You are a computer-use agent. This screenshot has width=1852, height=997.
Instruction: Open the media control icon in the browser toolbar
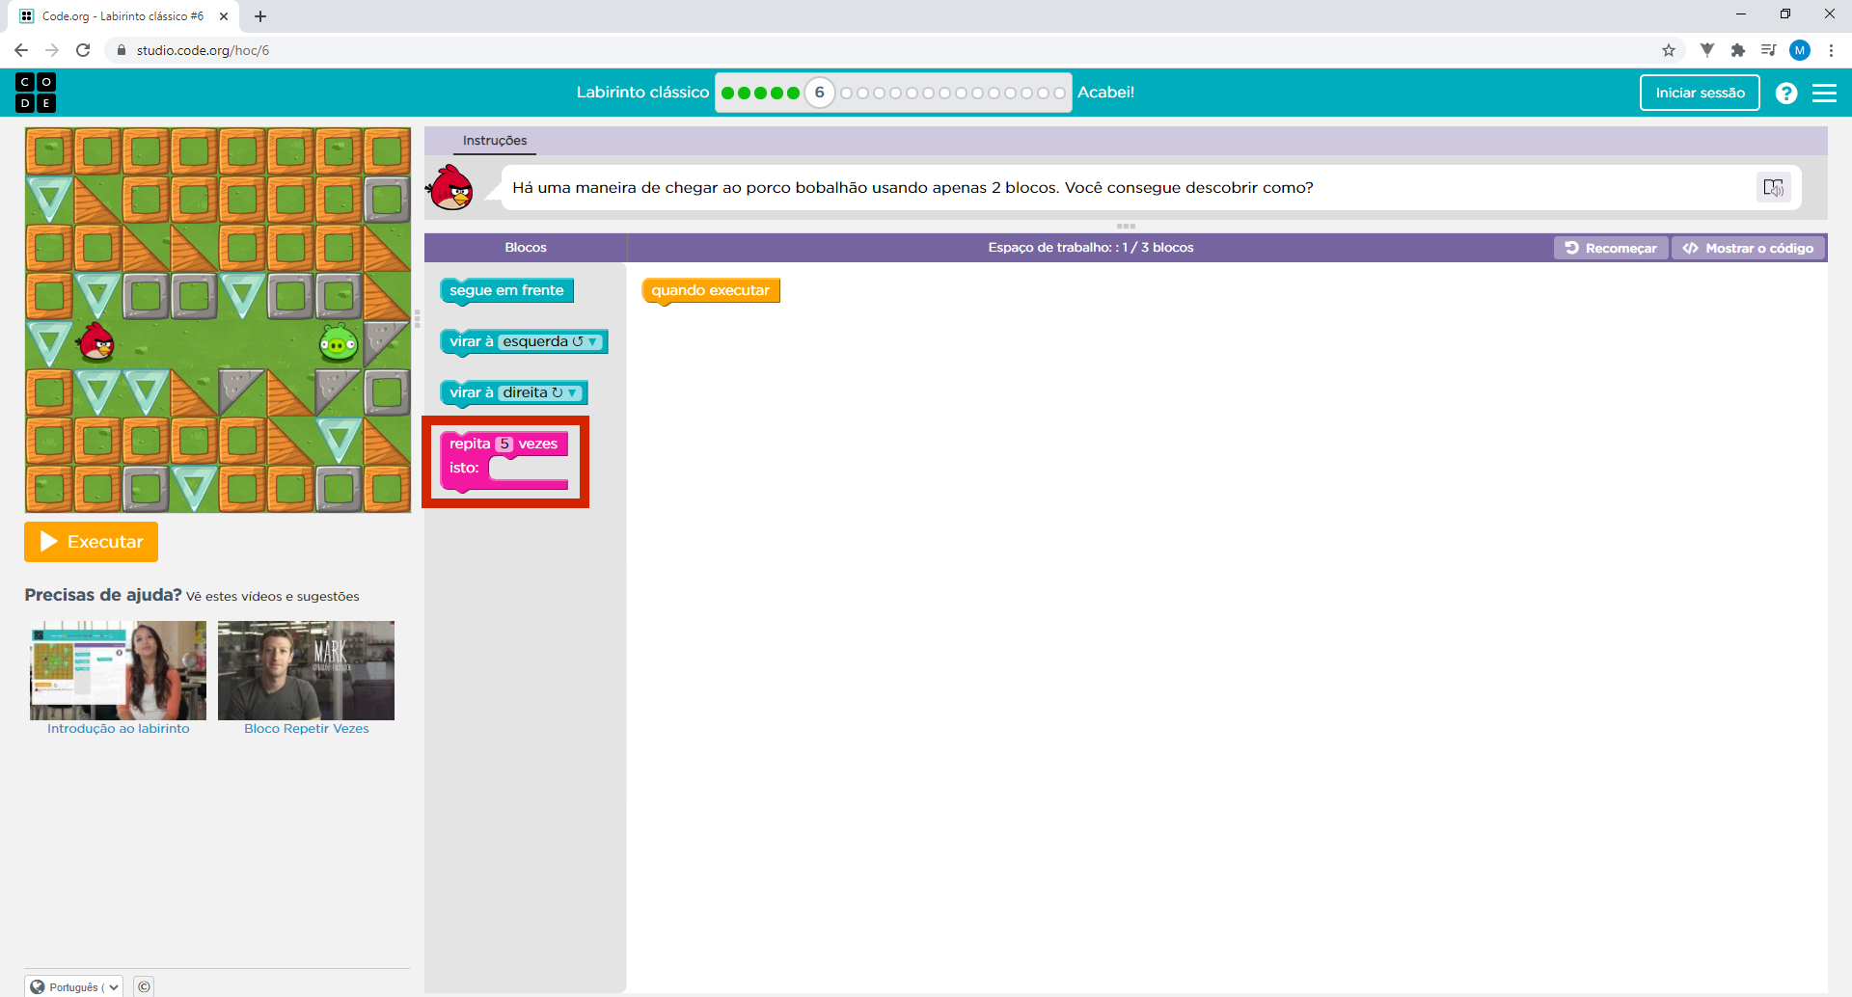coord(1768,50)
